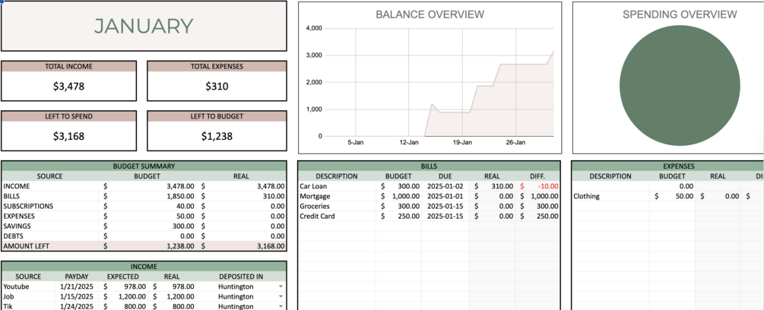Click the 40.00 subscriptions budget cell

coord(148,206)
